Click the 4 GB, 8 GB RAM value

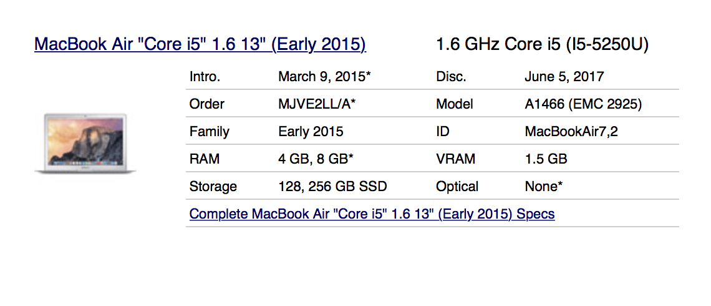pyautogui.click(x=316, y=159)
